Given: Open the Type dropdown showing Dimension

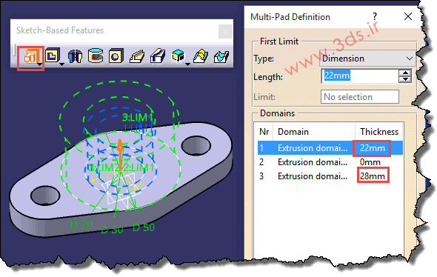Looking at the screenshot, I should [367, 59].
